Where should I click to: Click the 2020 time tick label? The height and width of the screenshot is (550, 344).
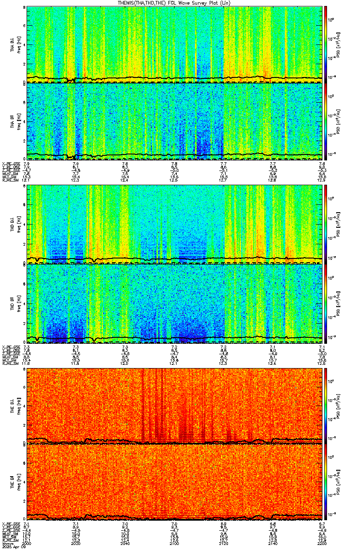[x=76, y=543]
